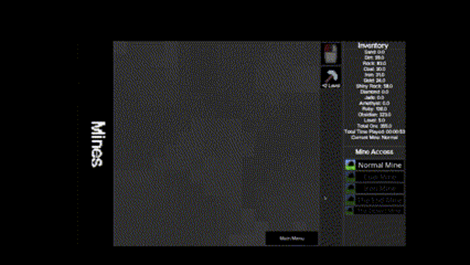Click the Dirt count in inventory

(375, 57)
